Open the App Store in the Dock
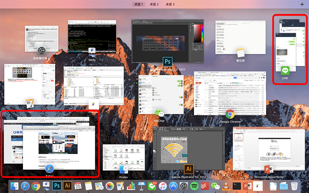Viewport: 309px width, 193px height. pos(173,186)
